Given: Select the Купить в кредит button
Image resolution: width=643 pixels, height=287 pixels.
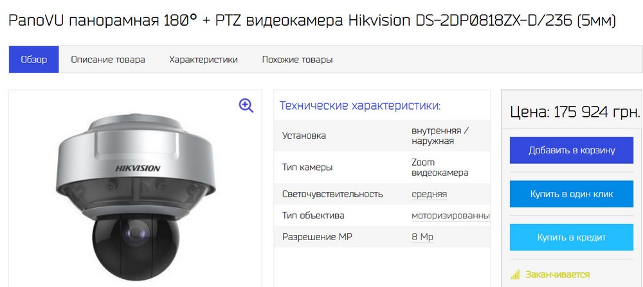Looking at the screenshot, I should (x=571, y=237).
